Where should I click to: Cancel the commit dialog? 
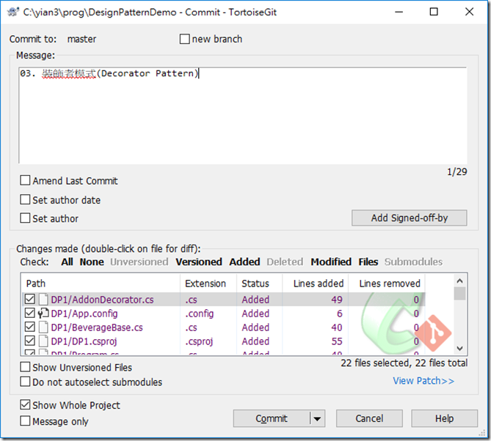point(369,419)
